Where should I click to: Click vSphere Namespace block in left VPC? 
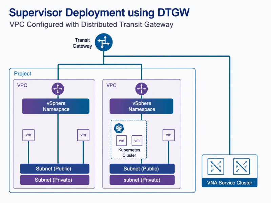coord(56,106)
